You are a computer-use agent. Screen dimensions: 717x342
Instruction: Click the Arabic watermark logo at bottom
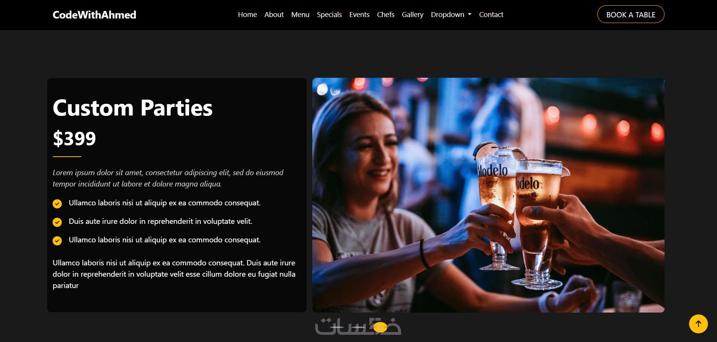click(x=358, y=327)
